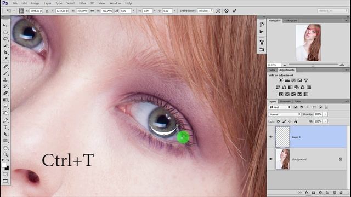The image size is (351, 197).
Task: Open the Interpolation dropdown
Action: click(x=205, y=11)
